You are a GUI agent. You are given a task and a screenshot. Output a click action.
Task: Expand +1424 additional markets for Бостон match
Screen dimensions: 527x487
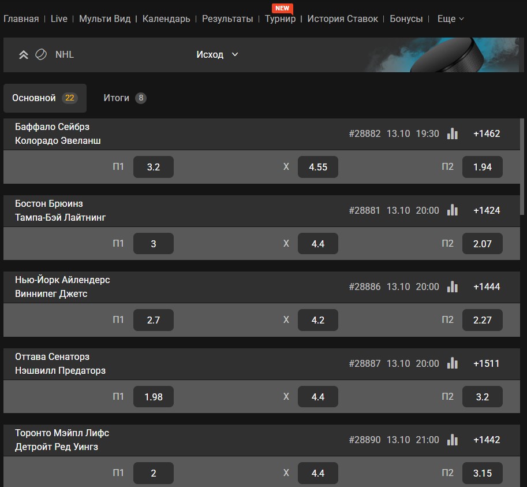click(x=487, y=210)
